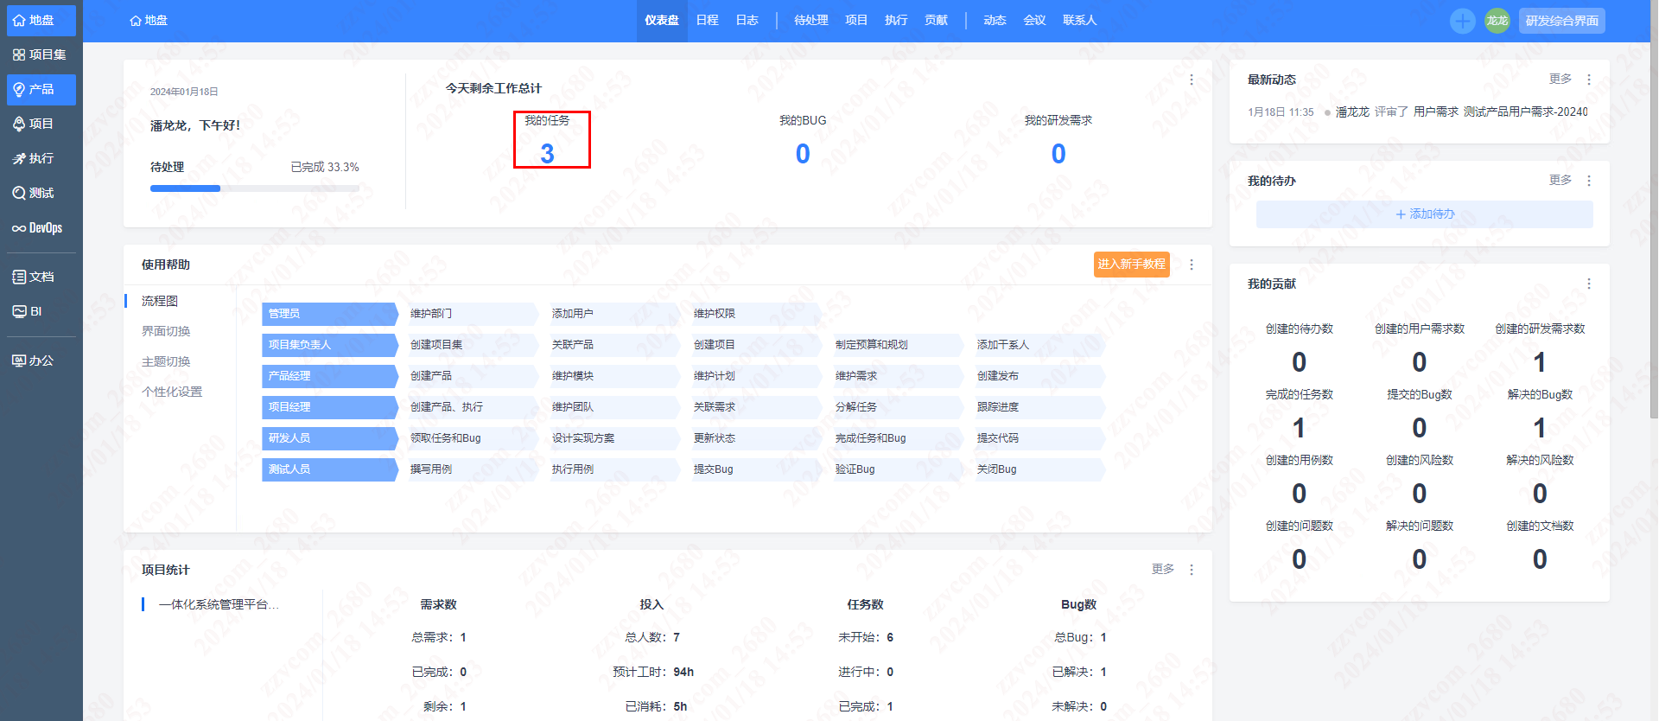
Task: Open the options menu of 最新动态 panel
Action: 1589,80
